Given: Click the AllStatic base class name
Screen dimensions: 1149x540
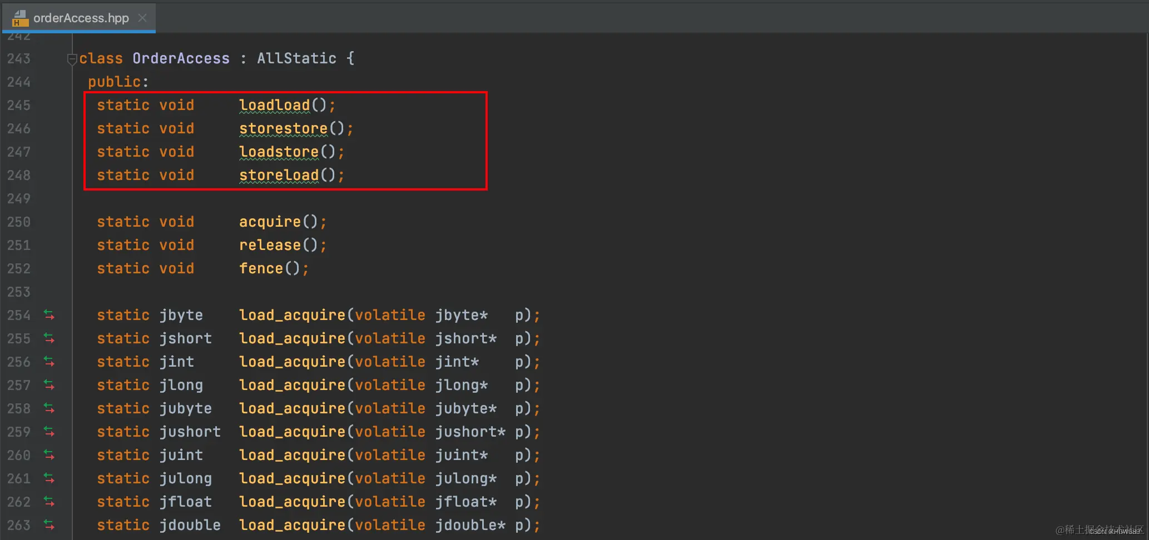Looking at the screenshot, I should click(297, 58).
